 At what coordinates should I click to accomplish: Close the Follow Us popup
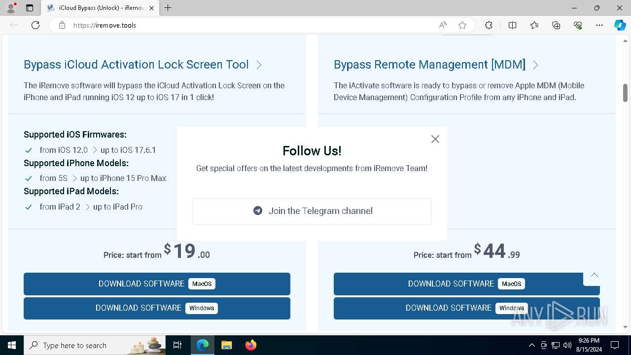tap(435, 139)
